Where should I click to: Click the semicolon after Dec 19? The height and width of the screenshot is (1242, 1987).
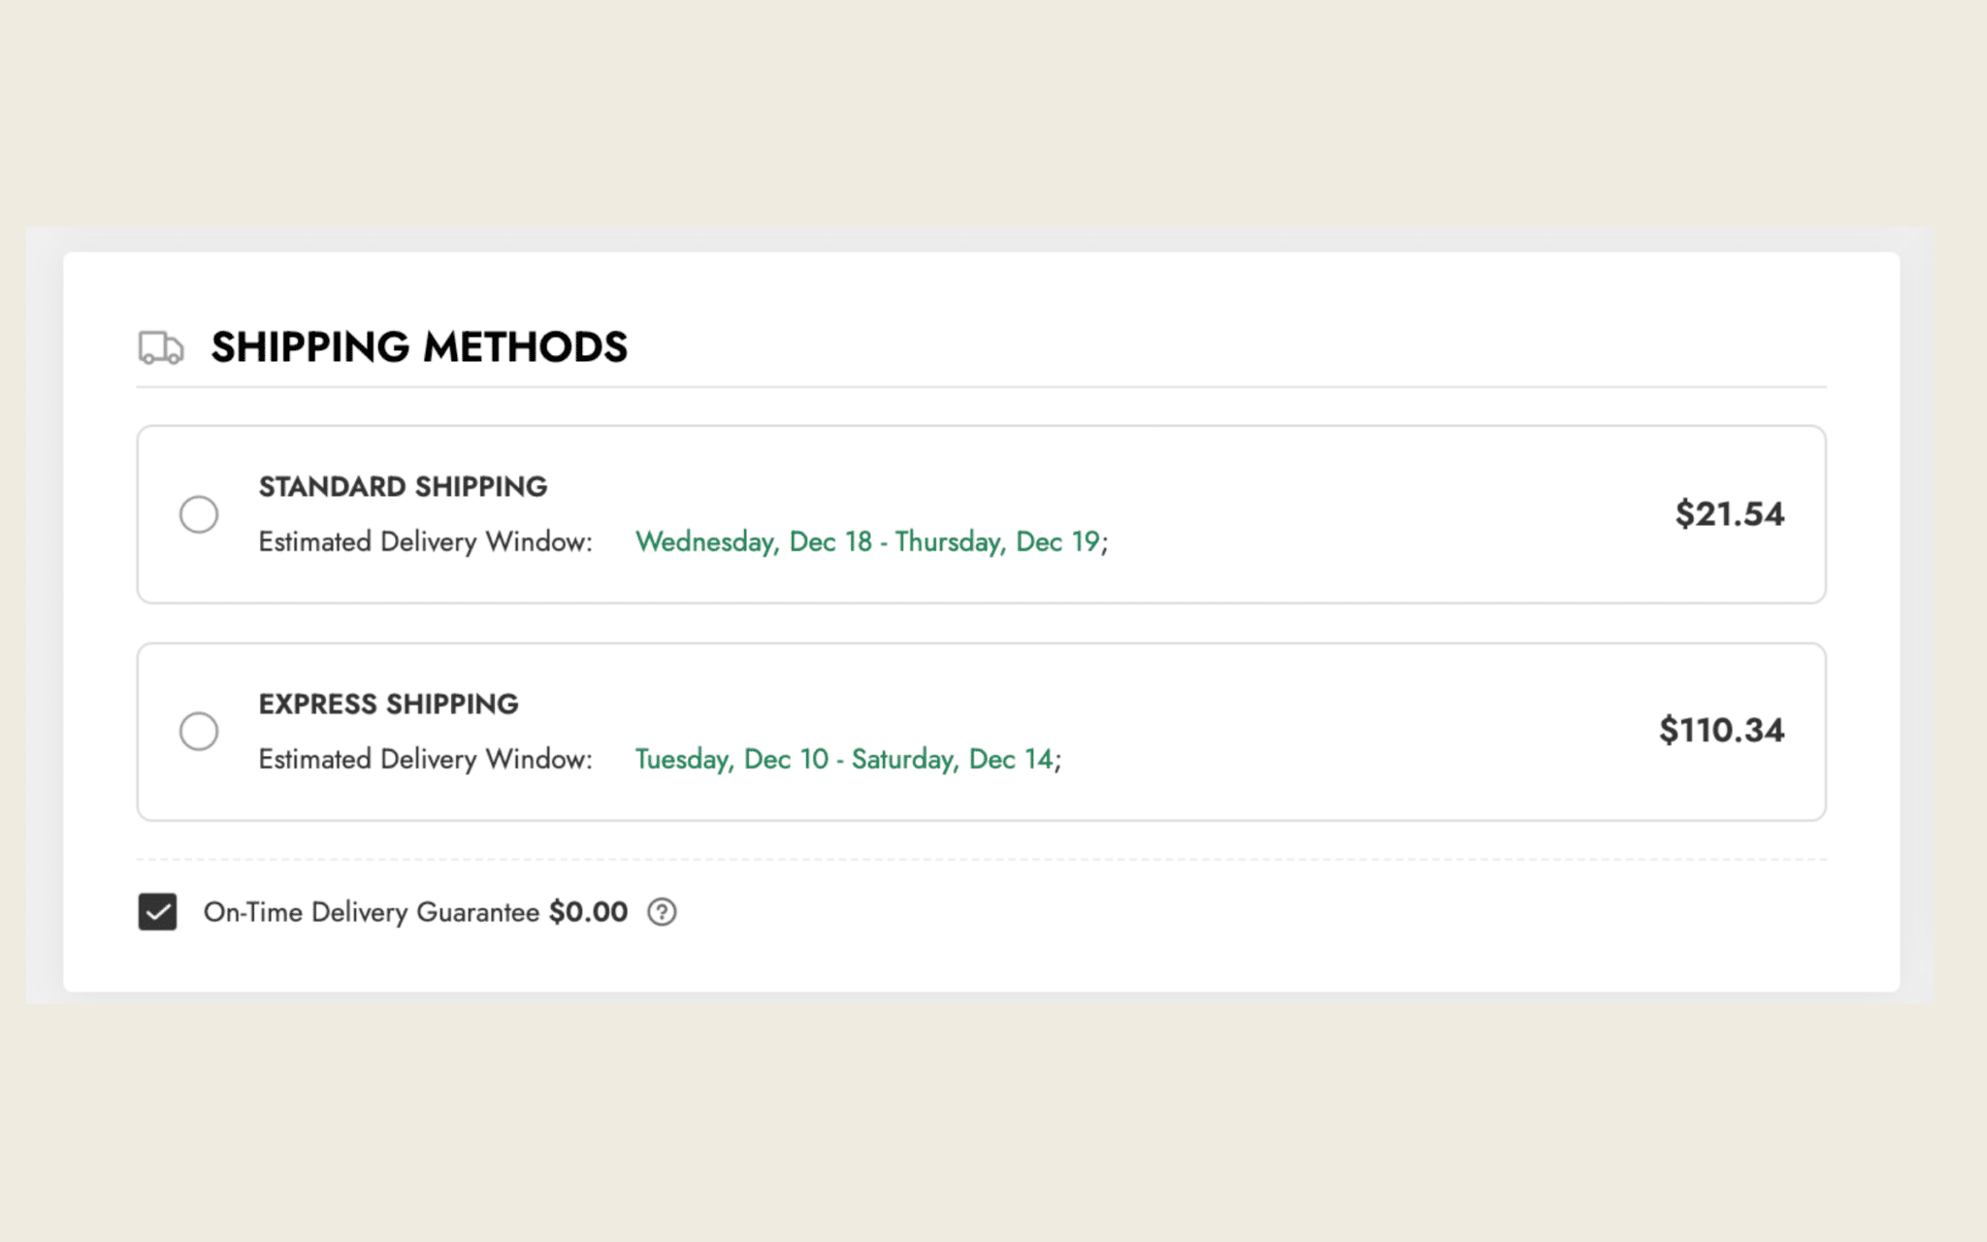pyautogui.click(x=1105, y=543)
